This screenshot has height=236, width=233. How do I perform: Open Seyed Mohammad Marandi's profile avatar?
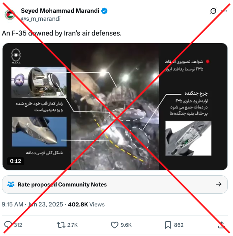(10, 15)
